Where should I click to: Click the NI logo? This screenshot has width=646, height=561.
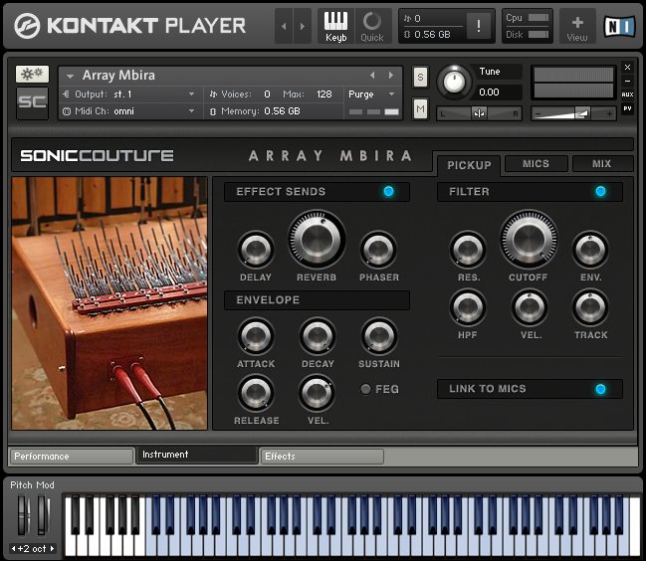619,26
